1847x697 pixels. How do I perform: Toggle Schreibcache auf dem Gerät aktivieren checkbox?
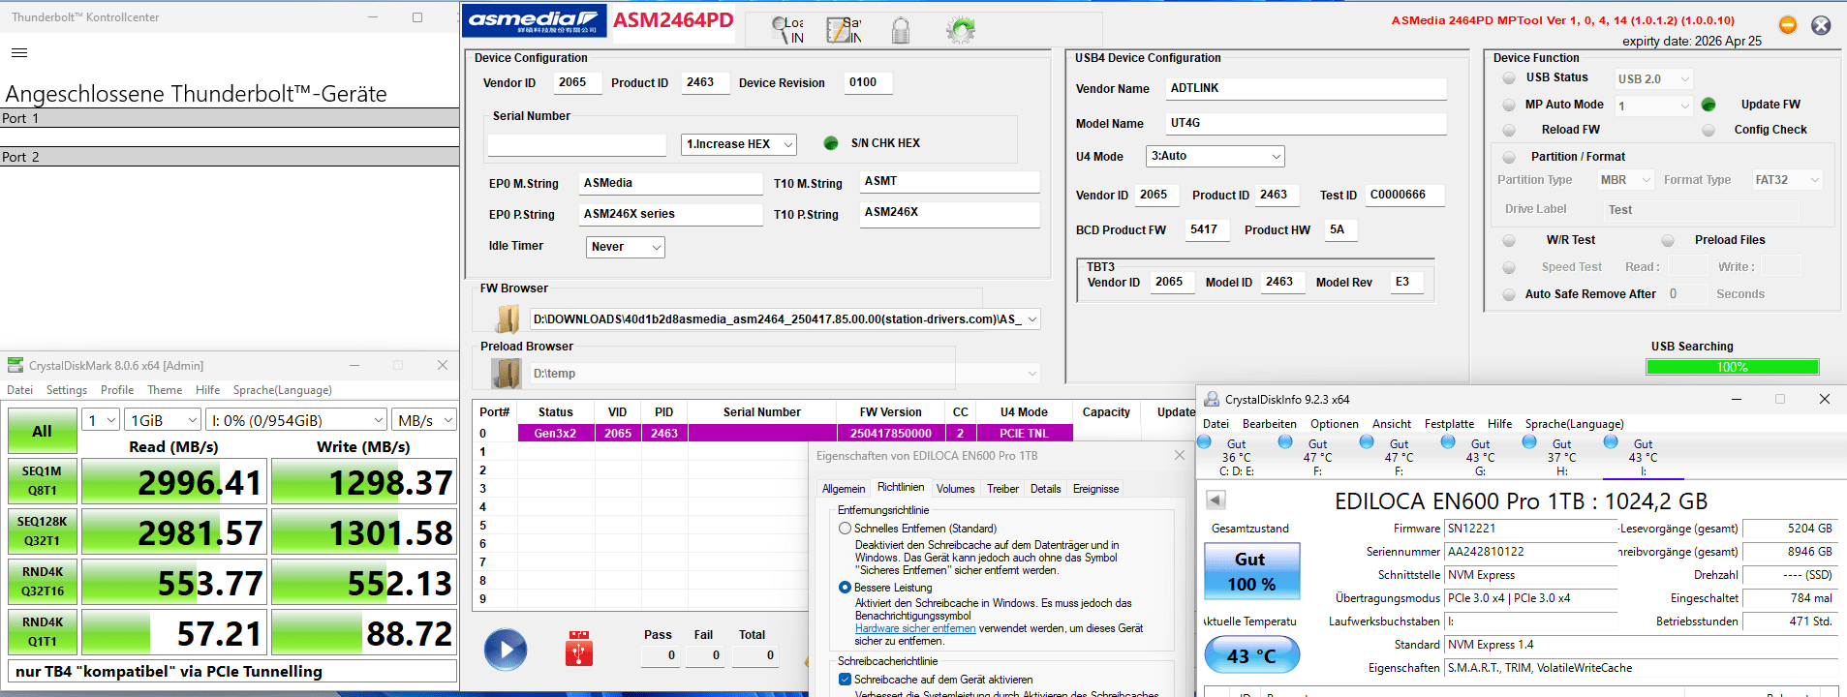[845, 680]
